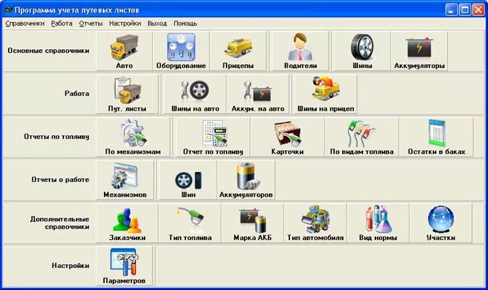Open the Оборудование equipment directory
This screenshot has width=488, height=290.
(x=181, y=51)
